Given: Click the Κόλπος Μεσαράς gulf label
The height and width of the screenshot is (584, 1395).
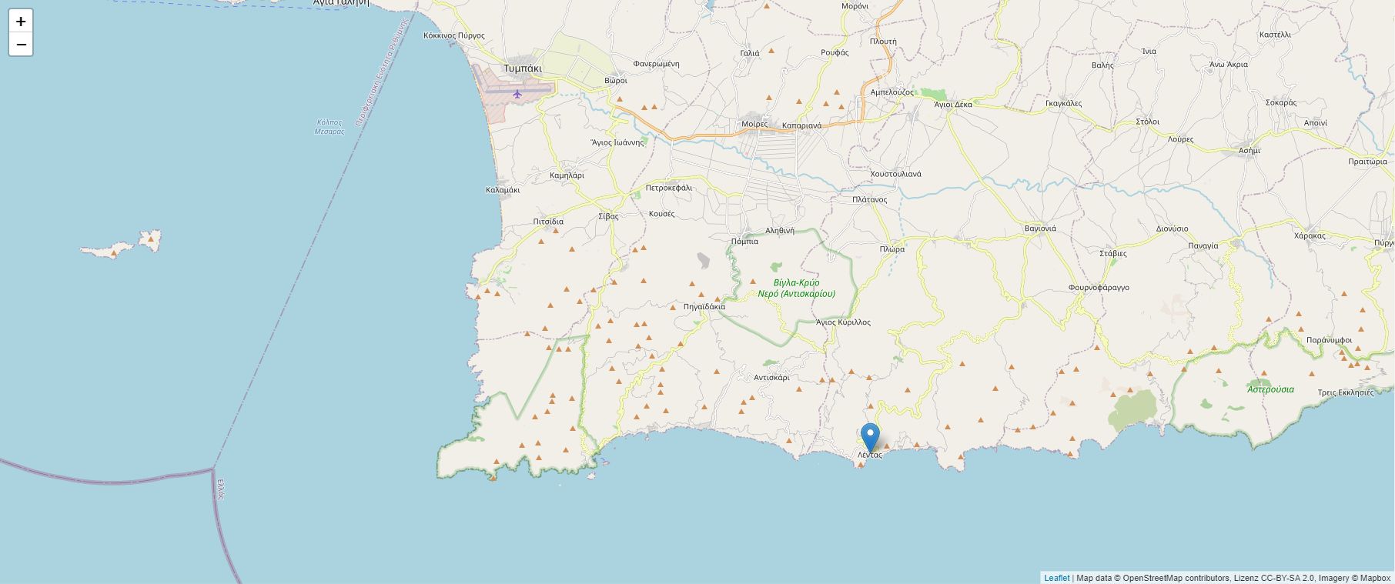Looking at the screenshot, I should [x=330, y=127].
